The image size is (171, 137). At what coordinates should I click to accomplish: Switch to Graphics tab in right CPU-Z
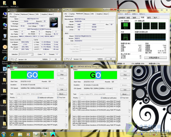pos(100,14)
